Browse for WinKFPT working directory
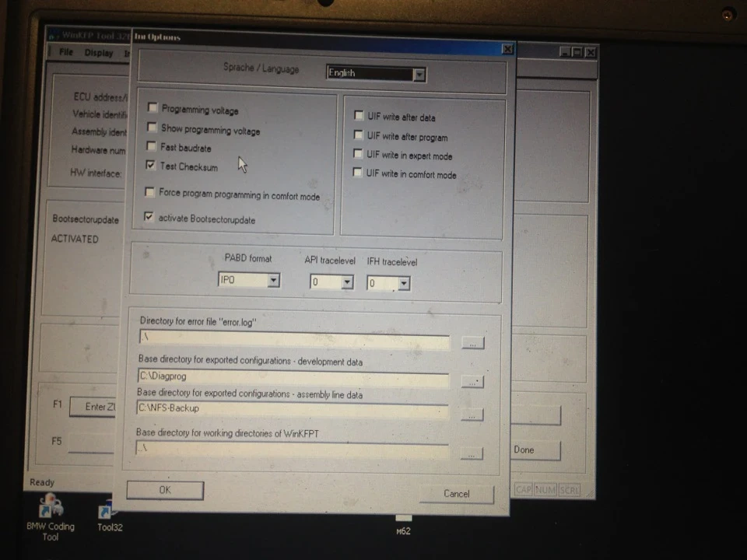 point(472,453)
